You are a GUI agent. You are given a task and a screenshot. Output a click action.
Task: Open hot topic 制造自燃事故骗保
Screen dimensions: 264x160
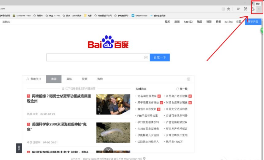tap(177, 102)
